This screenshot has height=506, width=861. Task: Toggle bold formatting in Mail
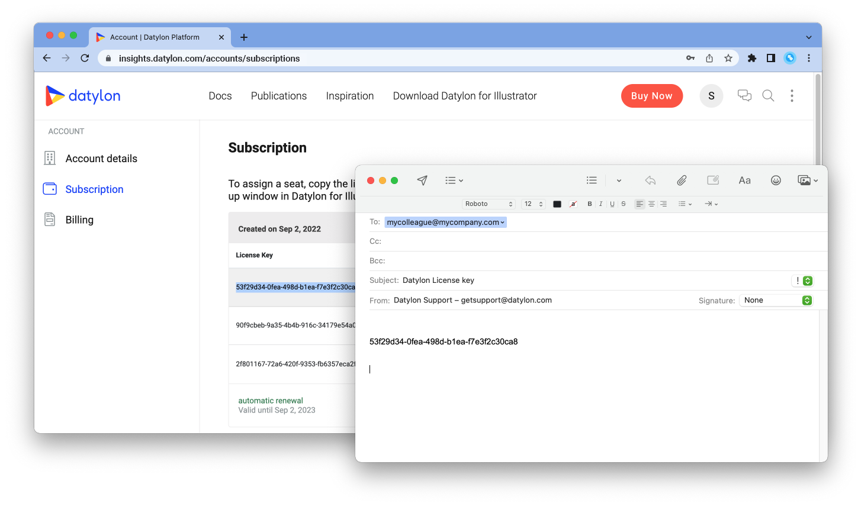[590, 204]
